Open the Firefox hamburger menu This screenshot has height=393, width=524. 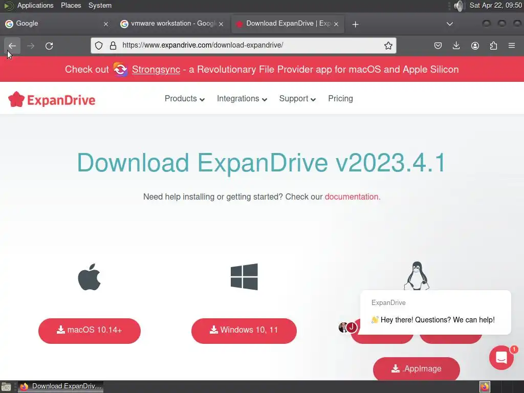click(x=512, y=46)
